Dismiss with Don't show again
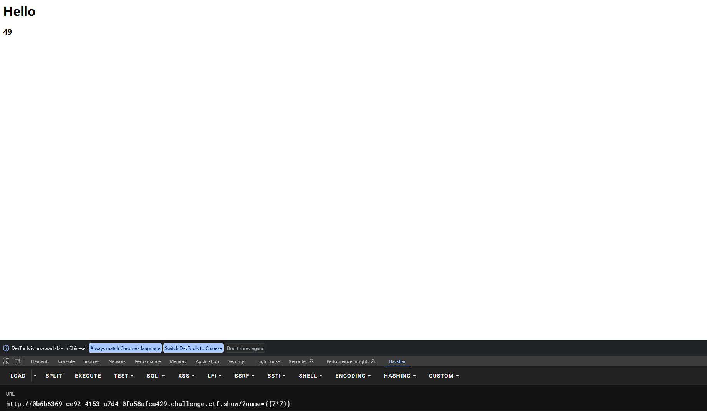The height and width of the screenshot is (411, 707). [245, 348]
